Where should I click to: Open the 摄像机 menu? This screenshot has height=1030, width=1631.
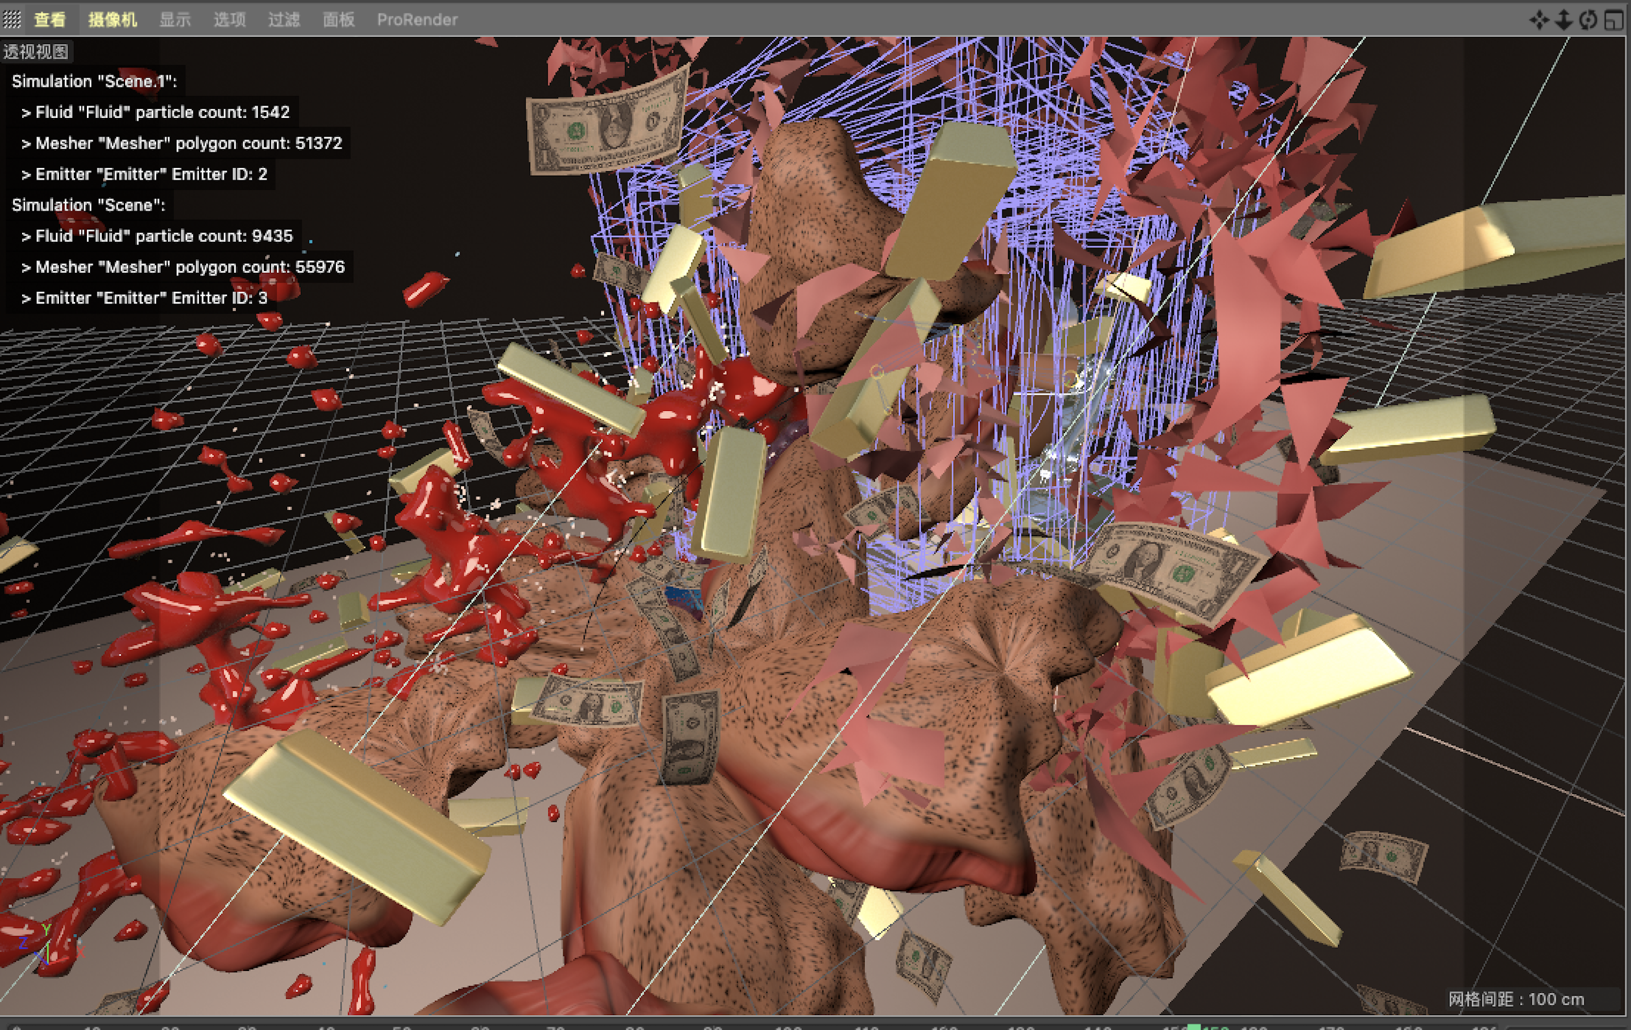(x=112, y=19)
